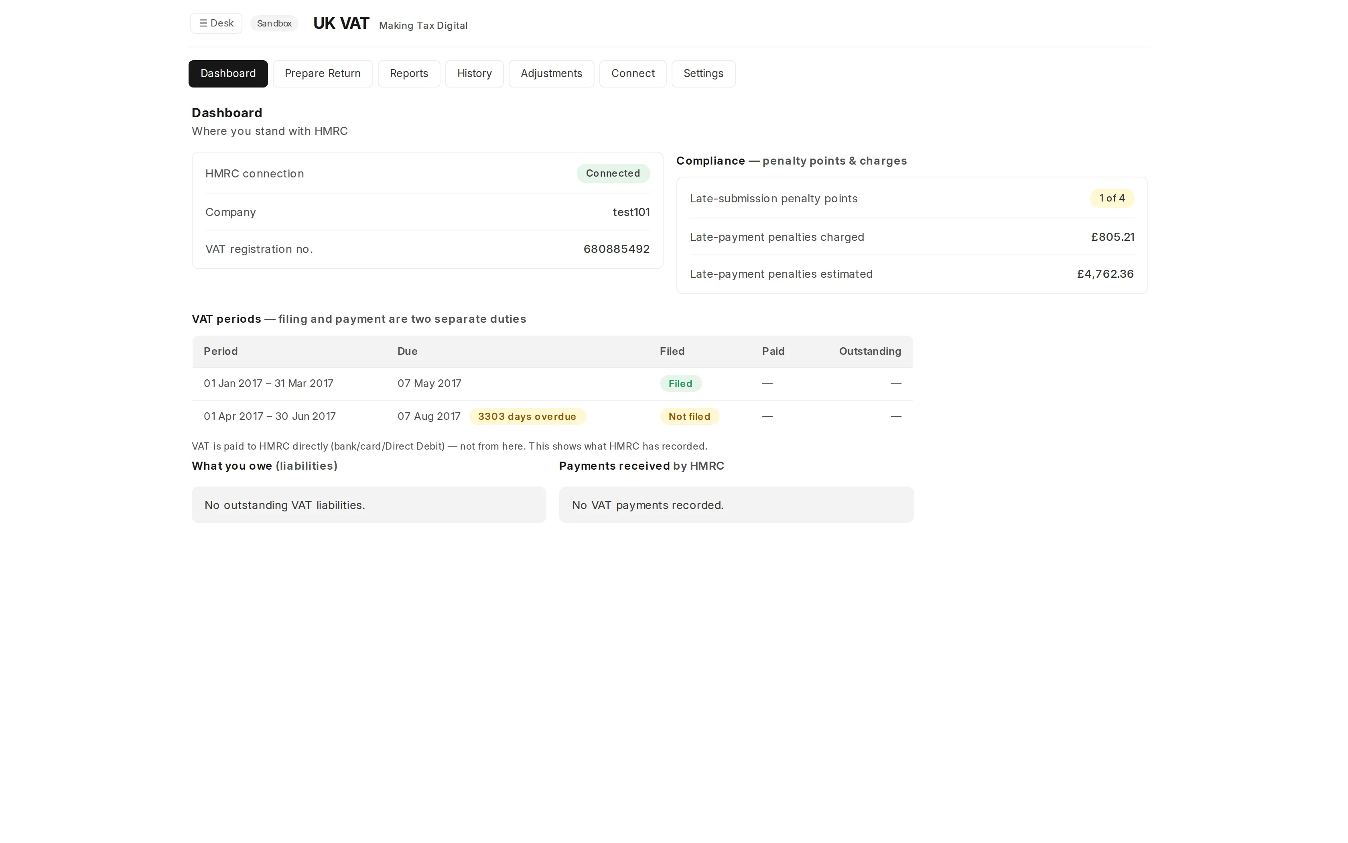Go to the History tab
The image size is (1348, 843).
tap(474, 73)
